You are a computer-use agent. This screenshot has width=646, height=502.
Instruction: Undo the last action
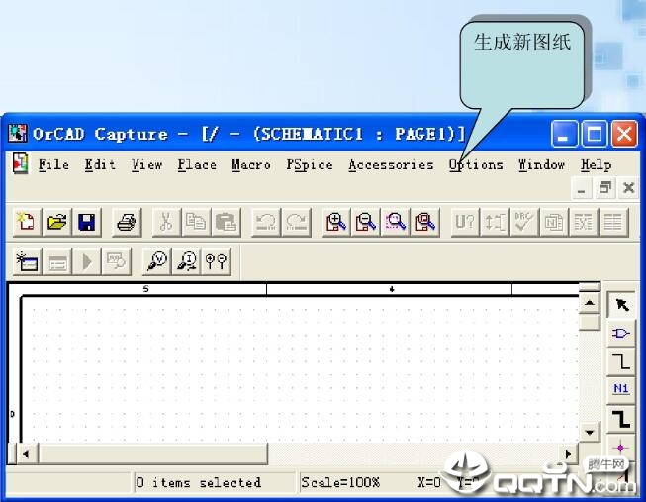(266, 223)
